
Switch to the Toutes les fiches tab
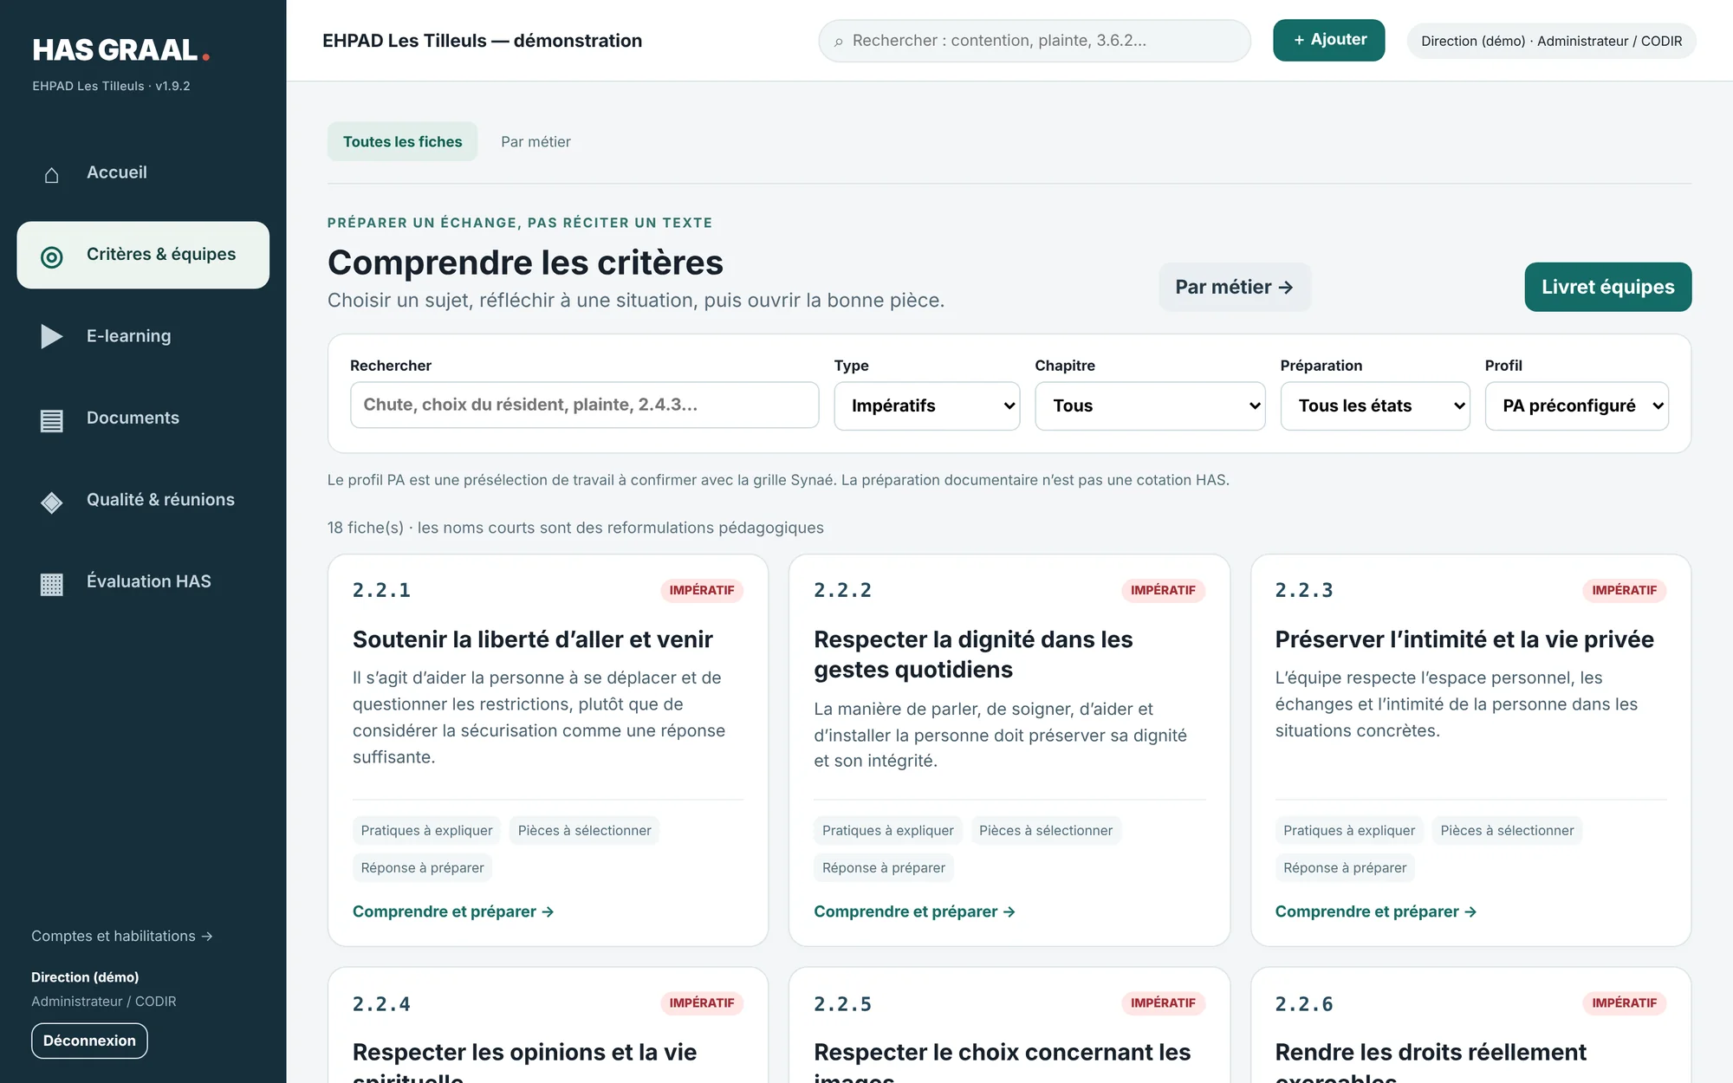402,141
